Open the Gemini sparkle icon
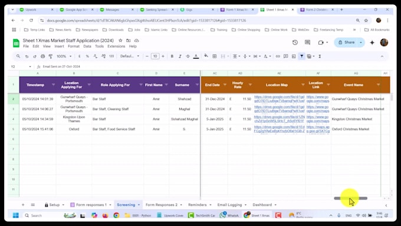 (x=372, y=42)
